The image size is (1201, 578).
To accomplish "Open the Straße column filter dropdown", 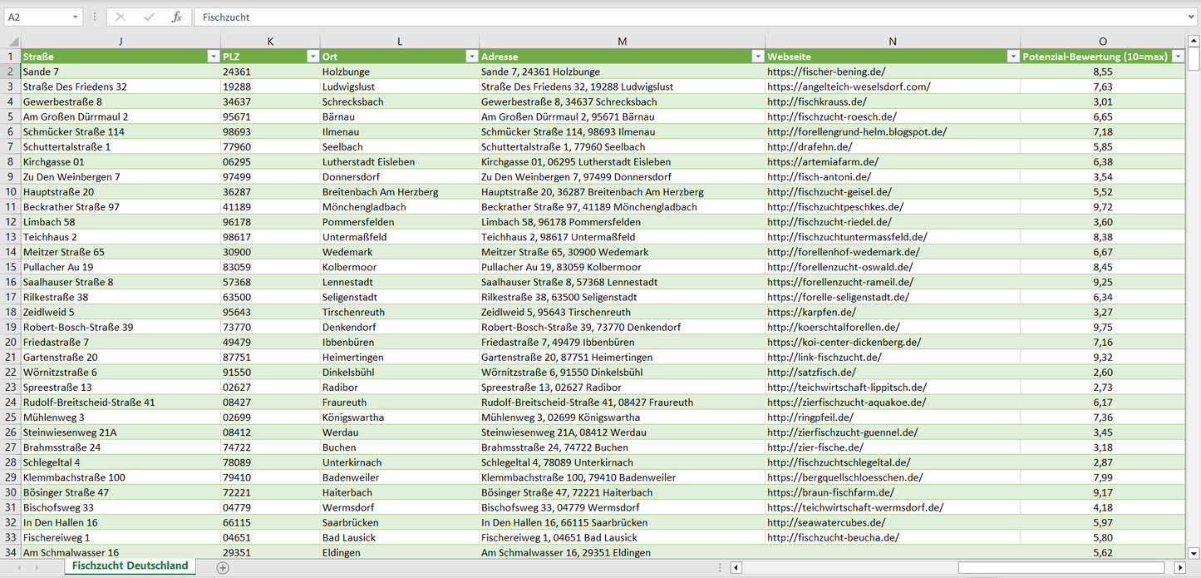I will point(213,57).
